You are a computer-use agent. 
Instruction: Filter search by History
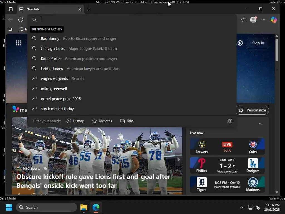pyautogui.click(x=75, y=121)
